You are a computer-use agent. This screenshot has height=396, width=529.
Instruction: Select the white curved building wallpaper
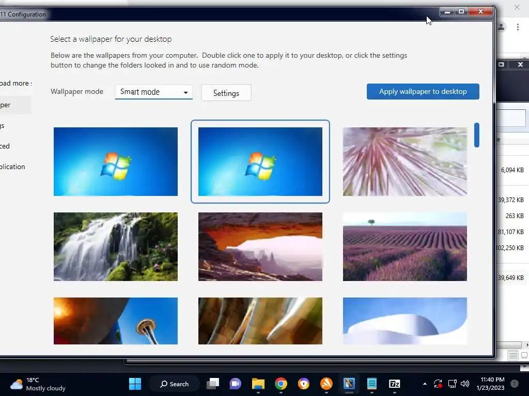coord(405,321)
